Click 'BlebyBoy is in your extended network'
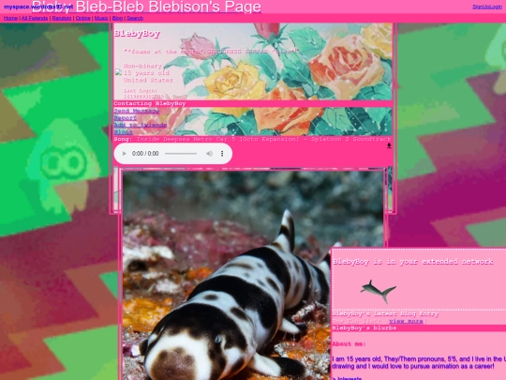Image resolution: width=506 pixels, height=380 pixels. (x=413, y=262)
